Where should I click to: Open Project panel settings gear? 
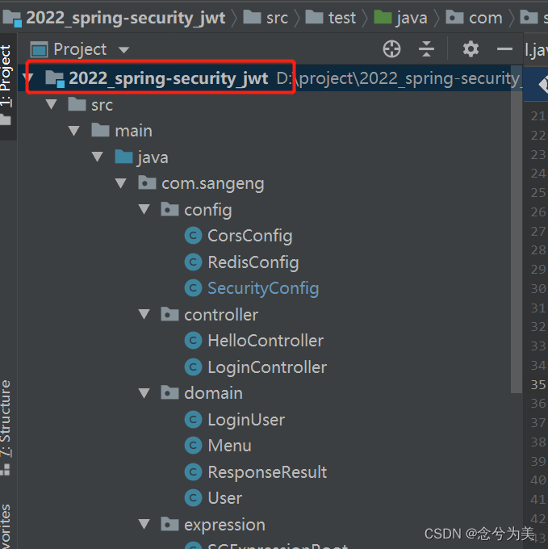coord(471,48)
